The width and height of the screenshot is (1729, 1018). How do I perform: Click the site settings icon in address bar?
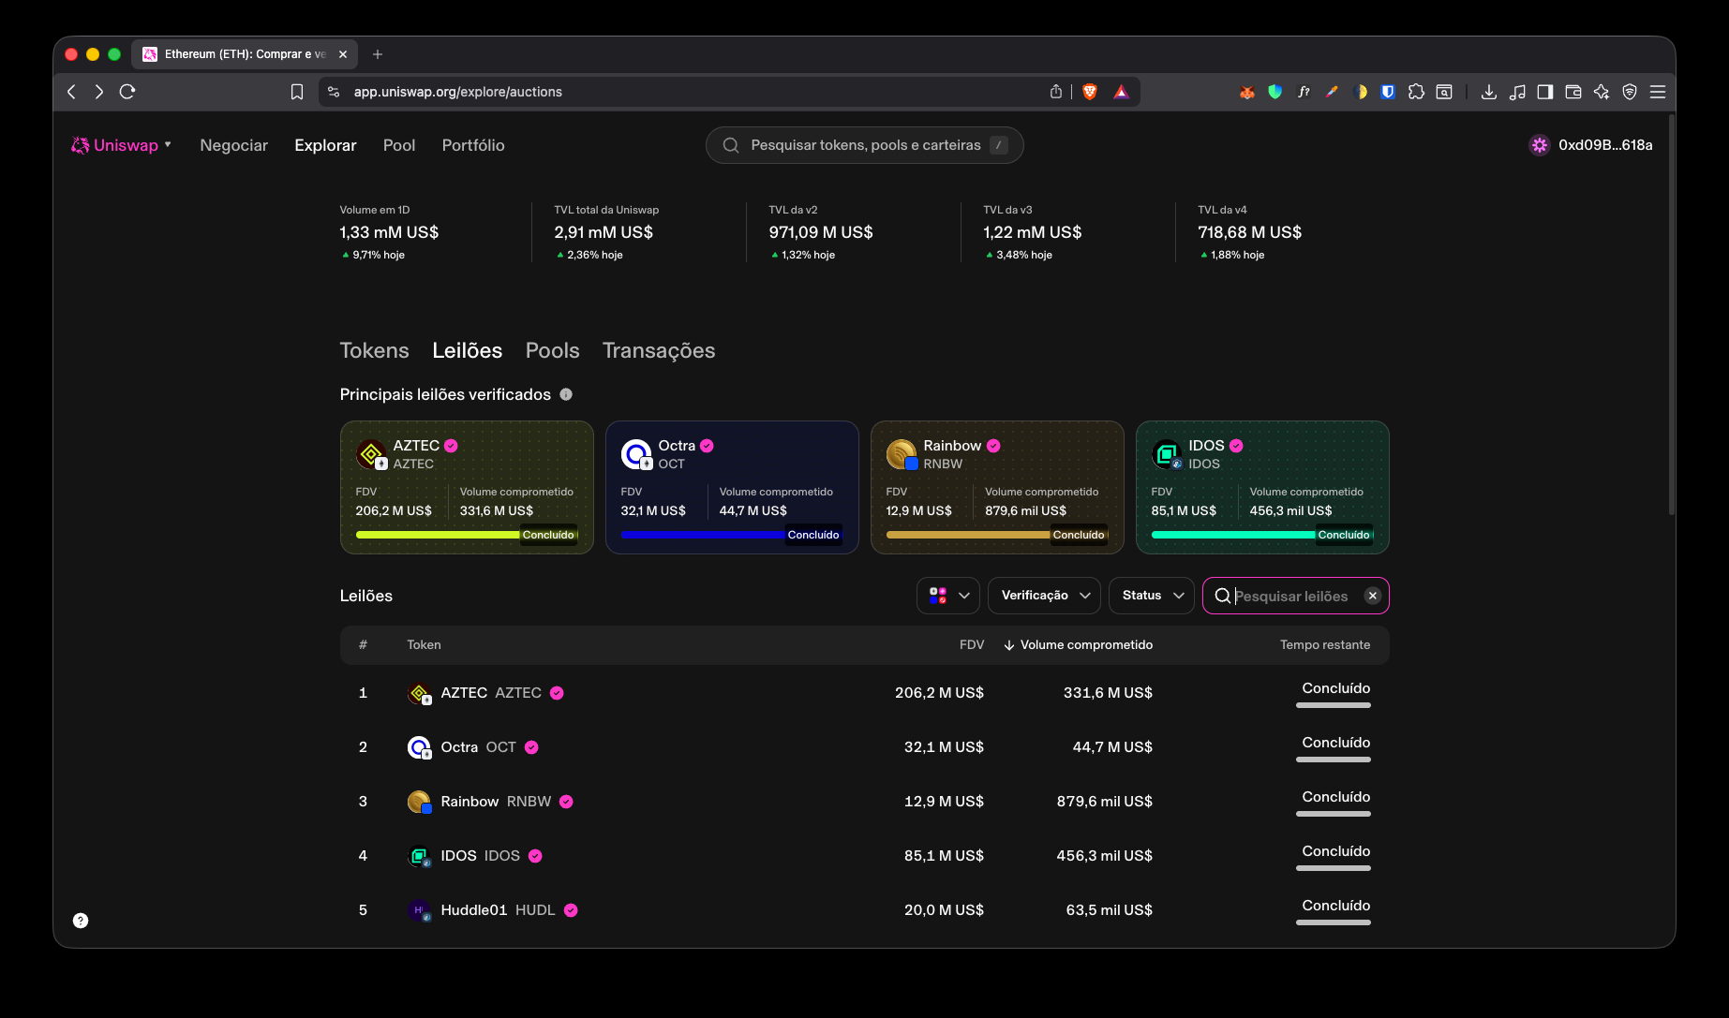[334, 92]
